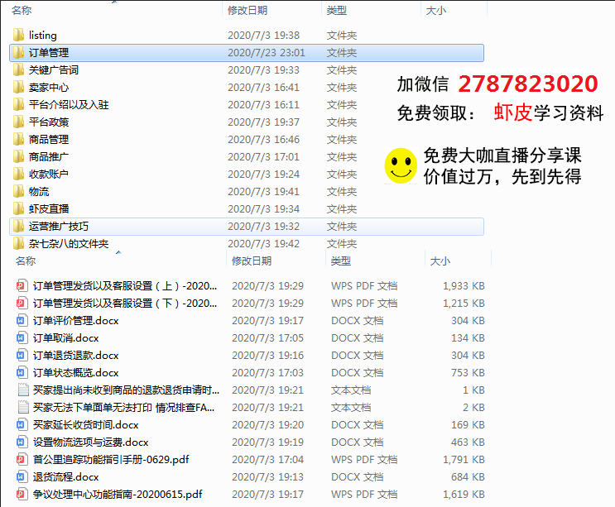Select the file name 订单评价管理.docx

(75, 321)
